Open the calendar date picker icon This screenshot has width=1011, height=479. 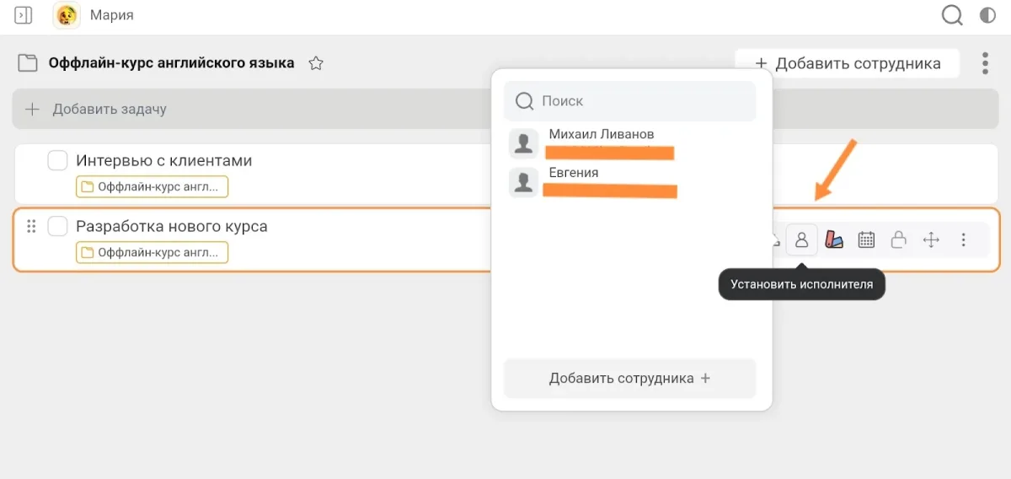(866, 240)
